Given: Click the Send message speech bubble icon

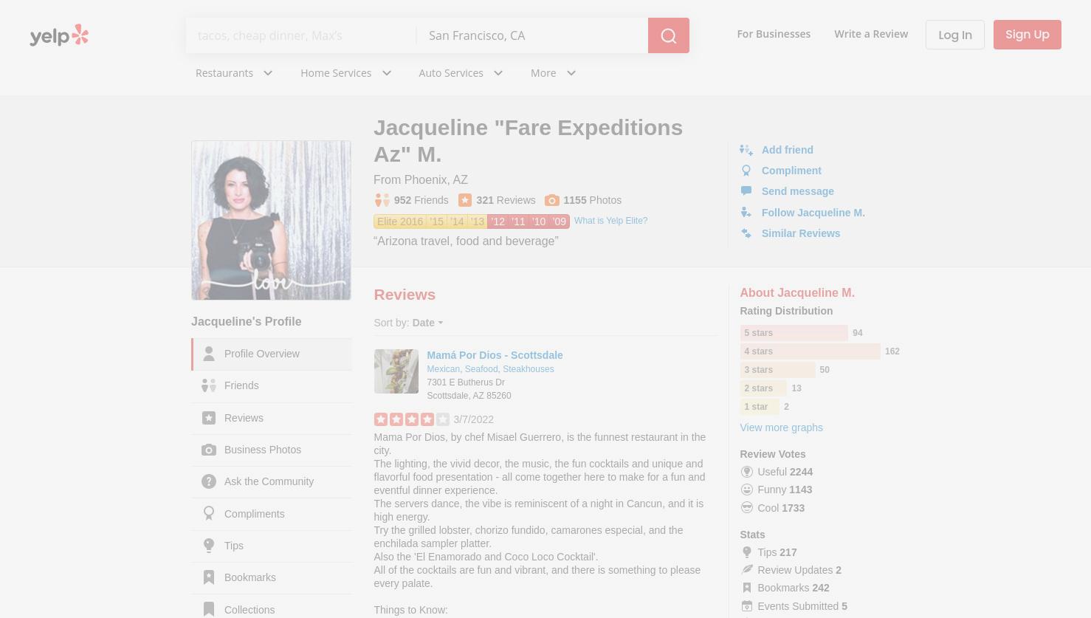Looking at the screenshot, I should point(746,191).
